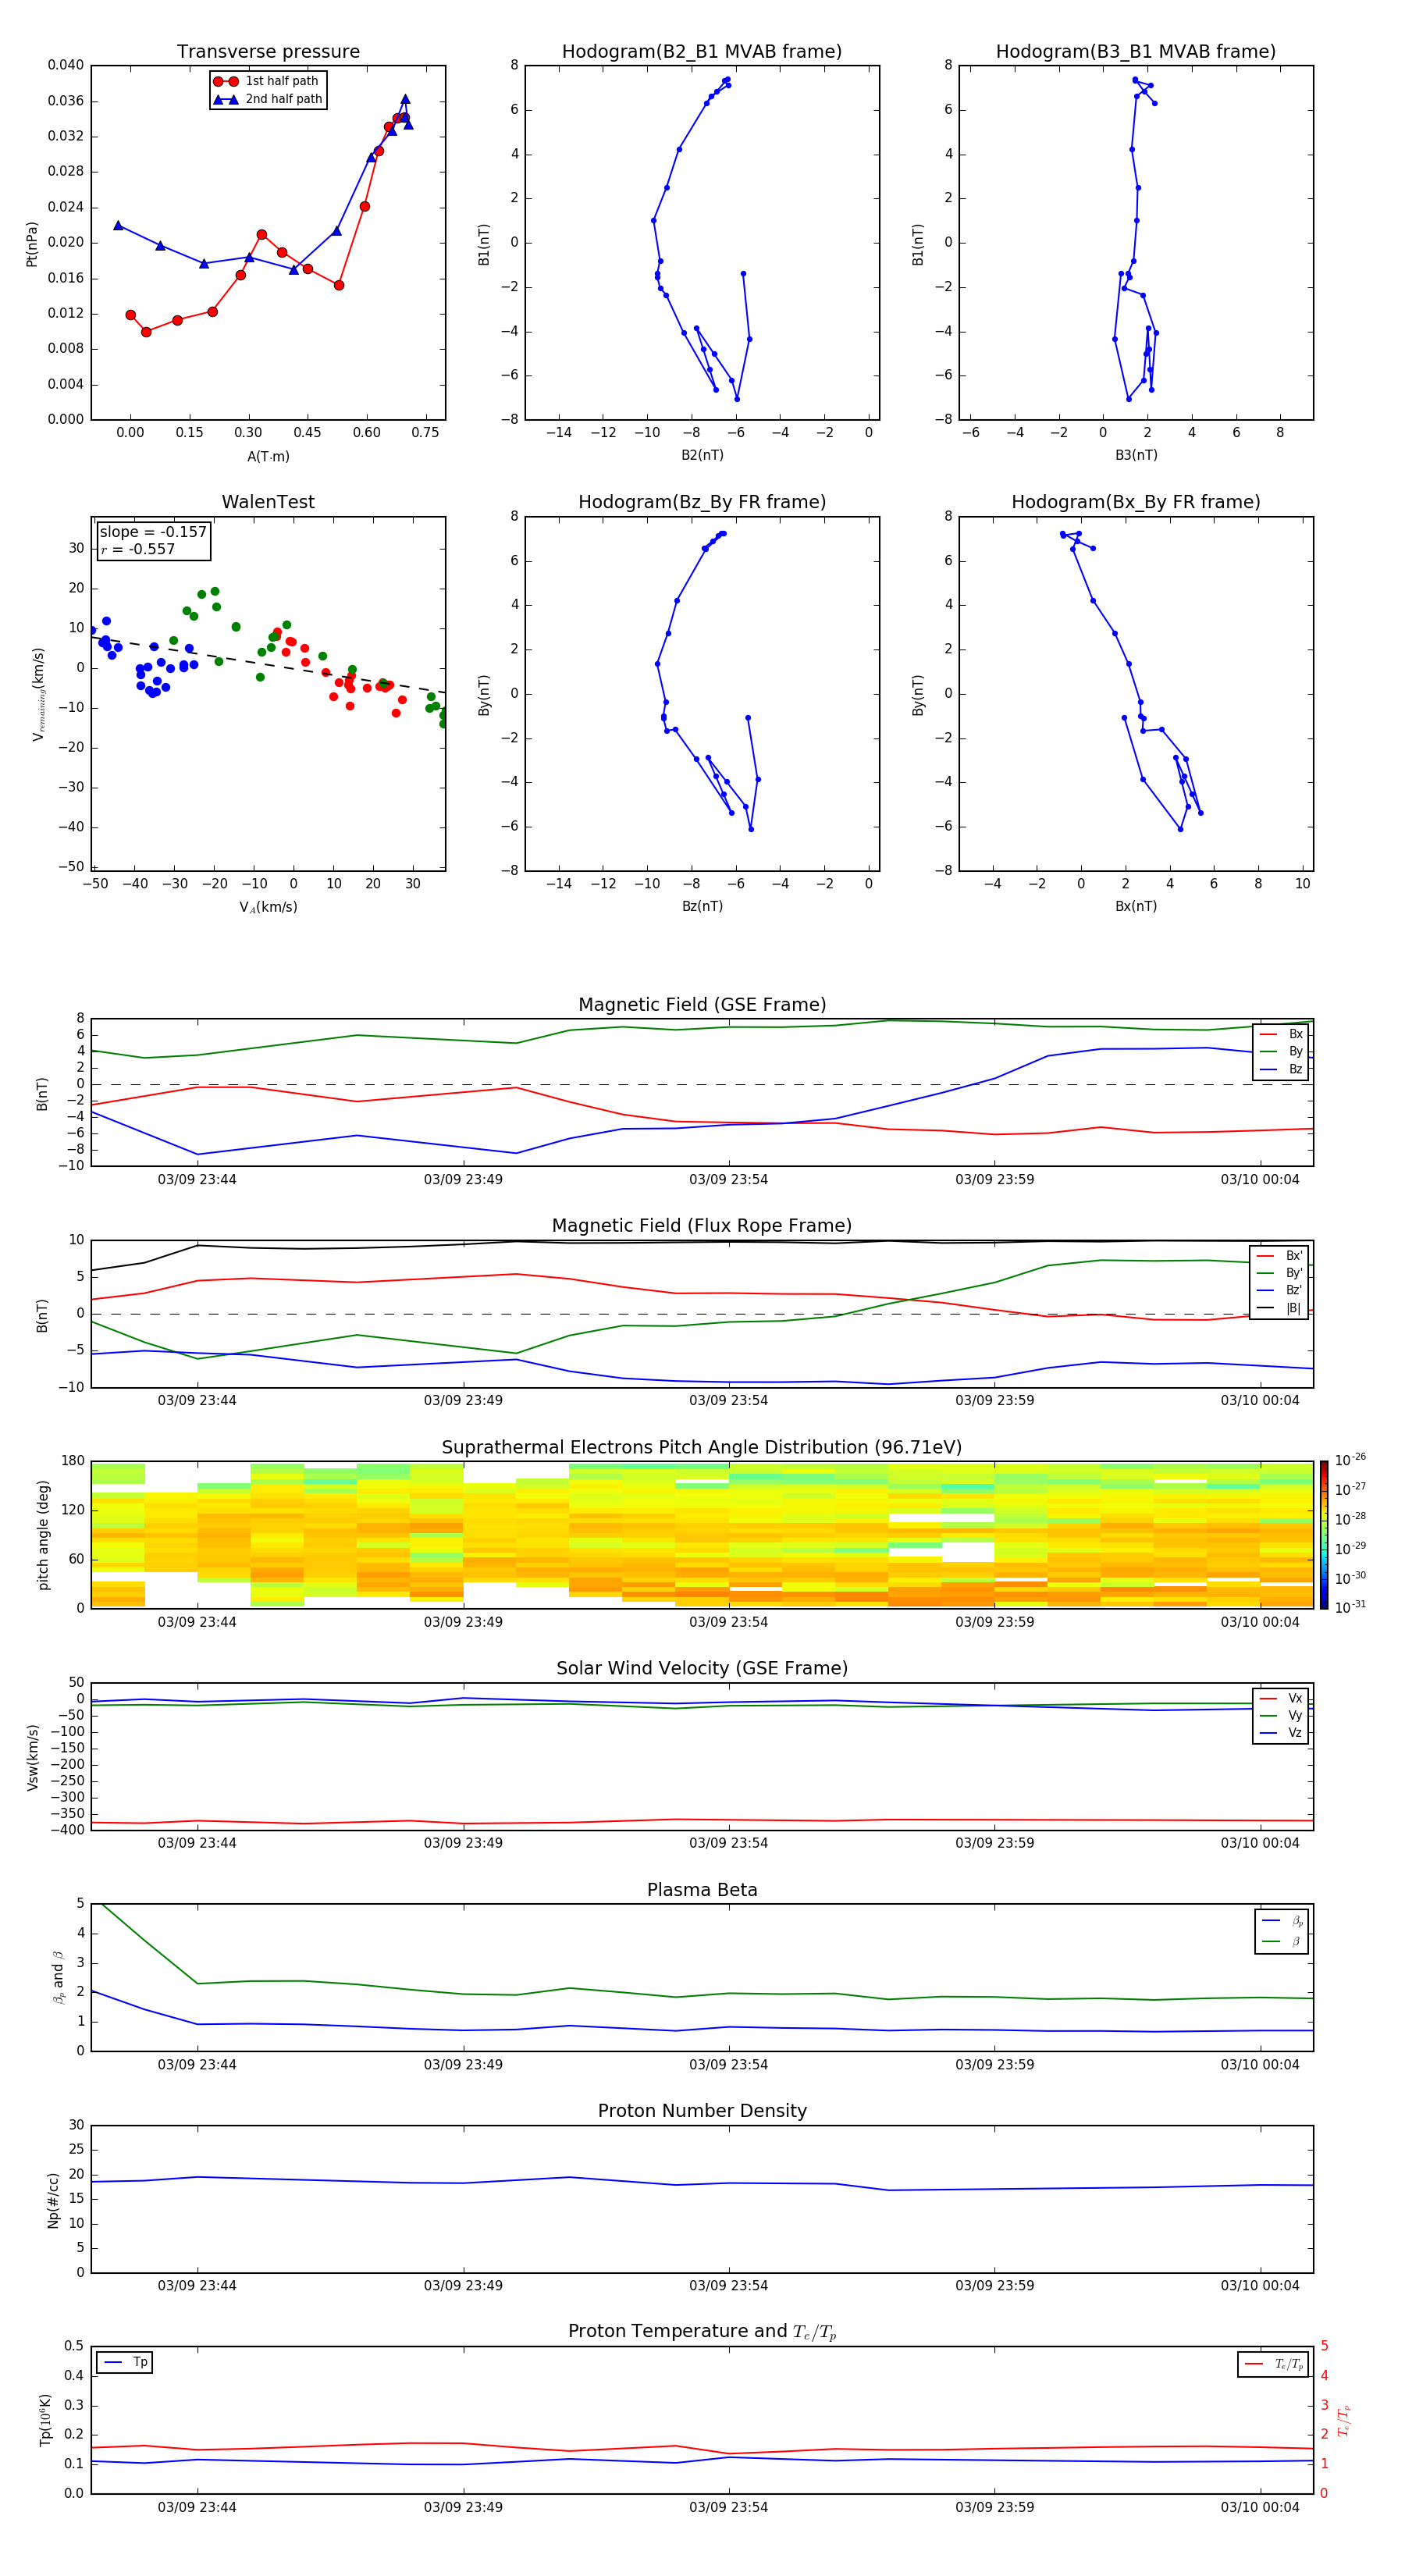
Task: Click the "Hodogram(B3_B1 MVAB frame)" title
Action: [1136, 52]
